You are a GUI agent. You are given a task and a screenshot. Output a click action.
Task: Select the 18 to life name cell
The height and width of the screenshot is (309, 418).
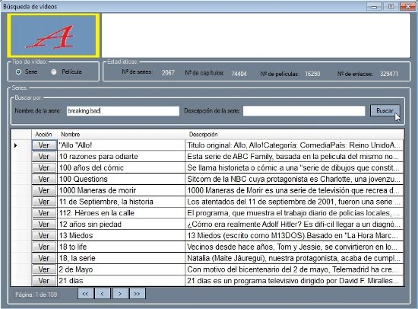coord(122,247)
